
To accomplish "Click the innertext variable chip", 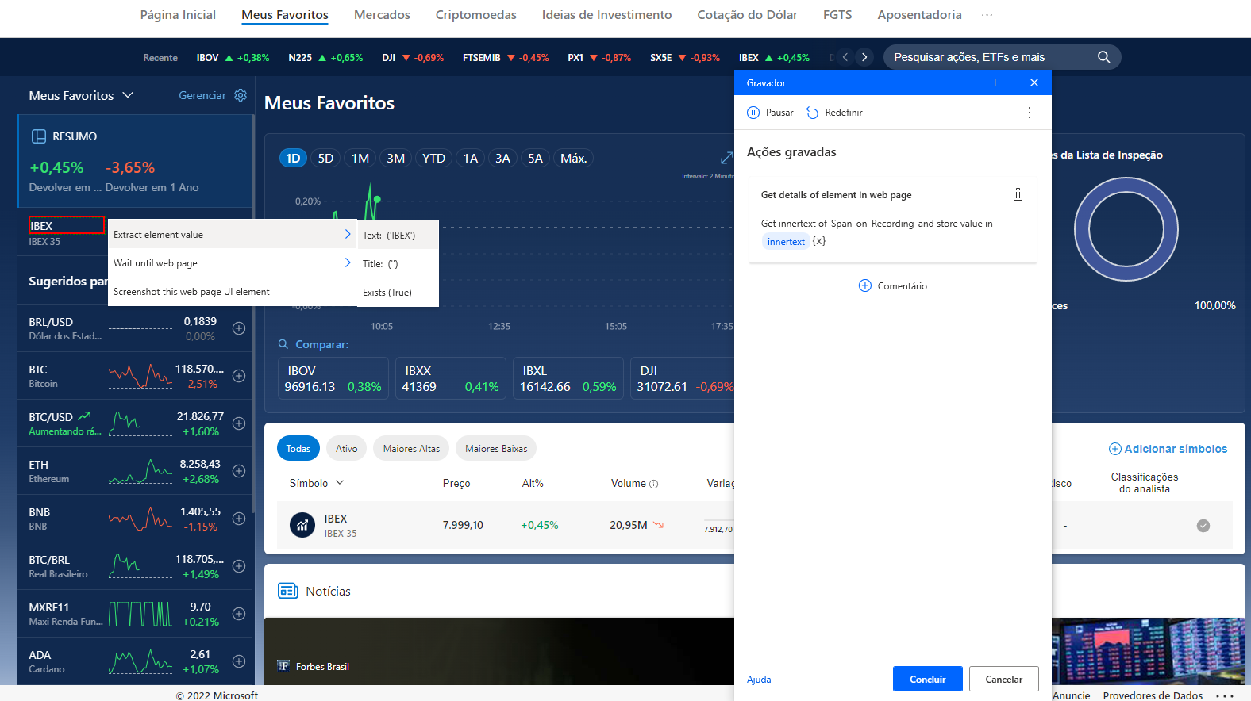I will (786, 242).
